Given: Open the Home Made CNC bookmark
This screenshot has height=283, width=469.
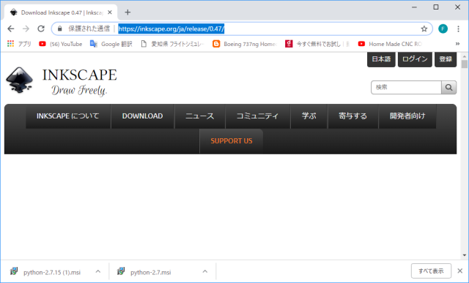Looking at the screenshot, I should 390,44.
